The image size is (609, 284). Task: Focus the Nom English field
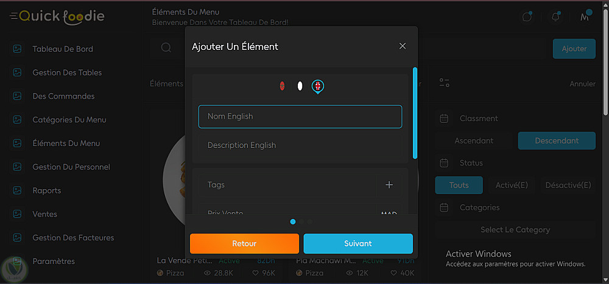pyautogui.click(x=300, y=116)
